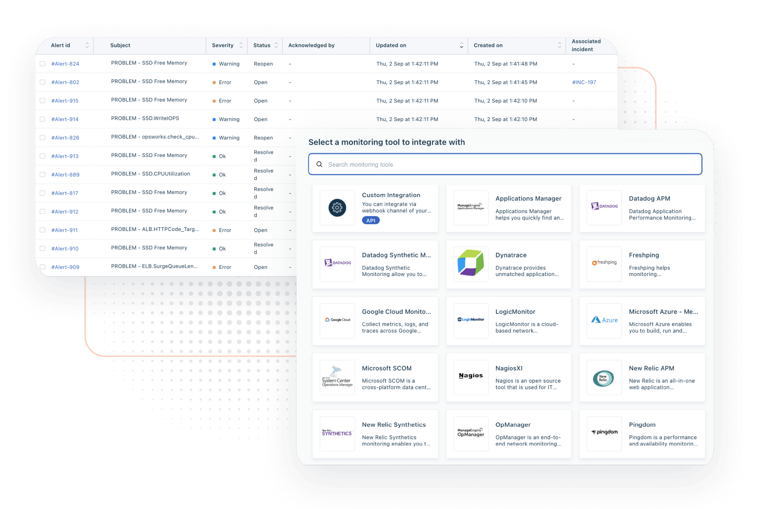Image resolution: width=776 pixels, height=509 pixels.
Task: Select checkbox for #Alert-912
Action: click(43, 212)
